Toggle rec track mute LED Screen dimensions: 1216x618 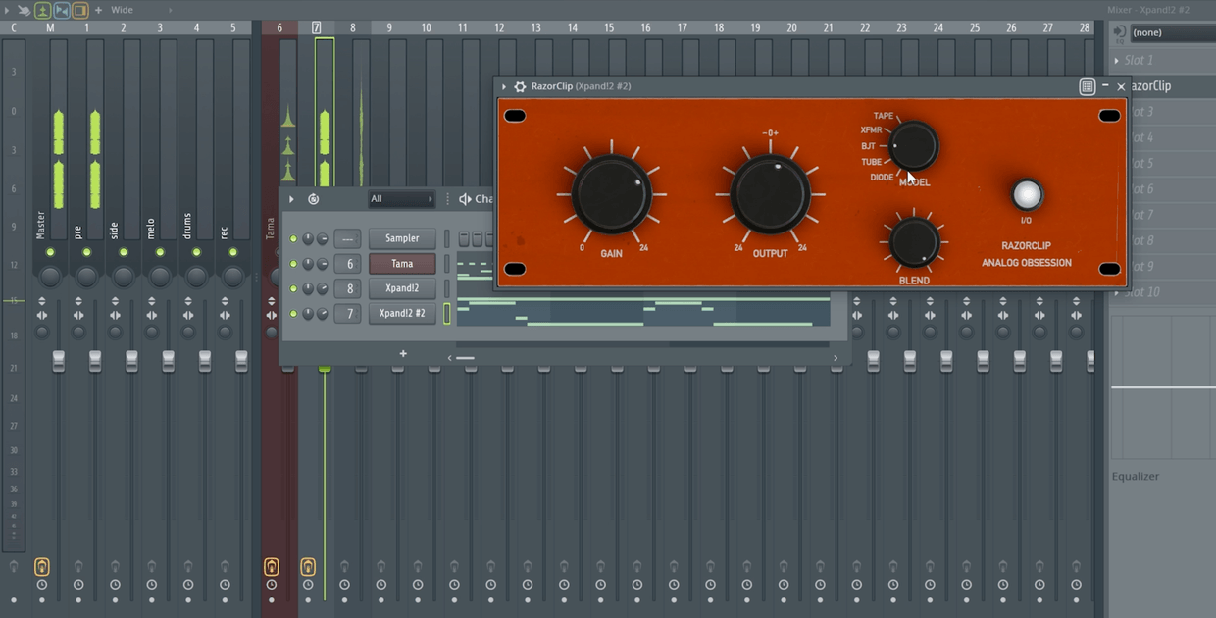coord(232,252)
